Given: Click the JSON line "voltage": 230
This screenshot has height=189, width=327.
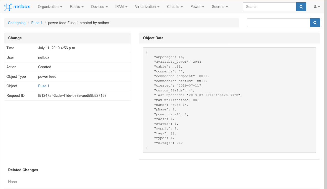Looking at the screenshot, I should pyautogui.click(x=168, y=143).
